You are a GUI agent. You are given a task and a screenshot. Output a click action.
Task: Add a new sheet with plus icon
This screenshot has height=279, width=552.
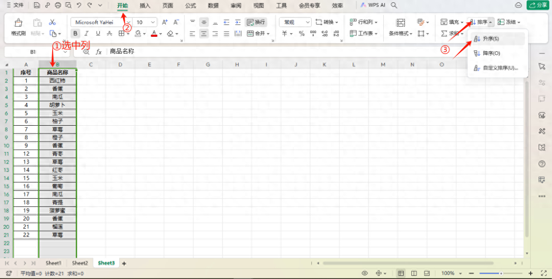[x=124, y=263]
